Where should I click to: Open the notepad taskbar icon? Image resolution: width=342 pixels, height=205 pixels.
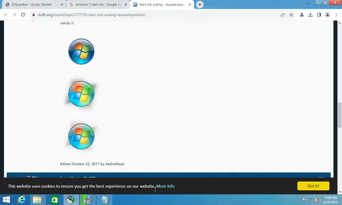pyautogui.click(x=104, y=200)
